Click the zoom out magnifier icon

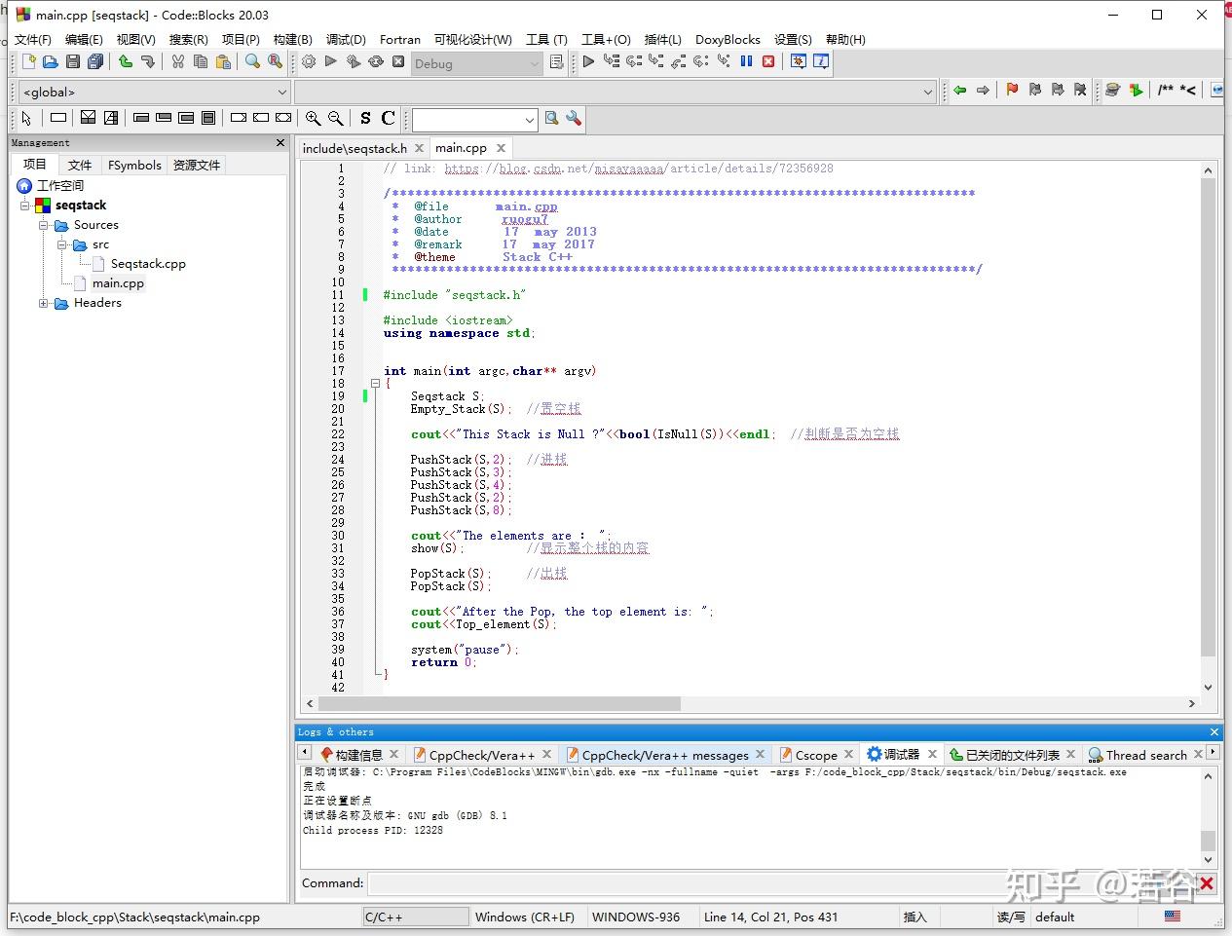point(336,118)
